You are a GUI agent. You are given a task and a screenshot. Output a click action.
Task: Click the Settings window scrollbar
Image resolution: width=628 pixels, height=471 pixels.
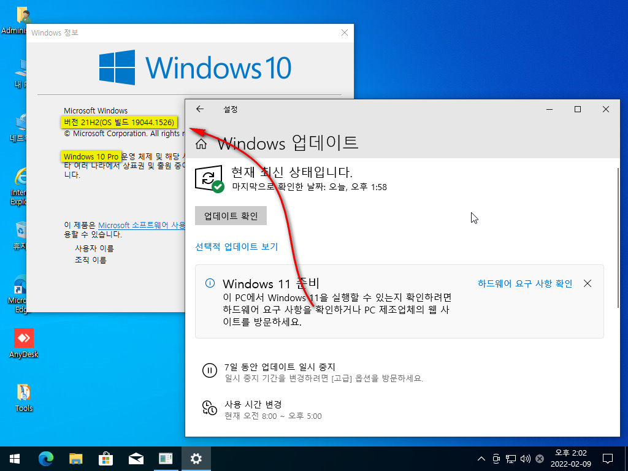click(618, 238)
